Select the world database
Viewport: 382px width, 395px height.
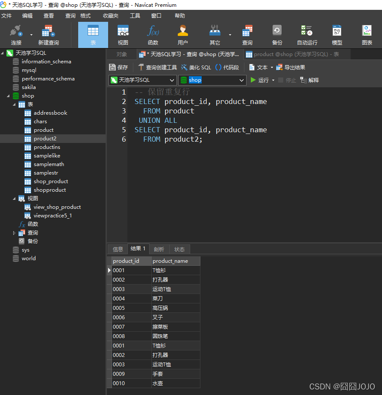coord(29,258)
